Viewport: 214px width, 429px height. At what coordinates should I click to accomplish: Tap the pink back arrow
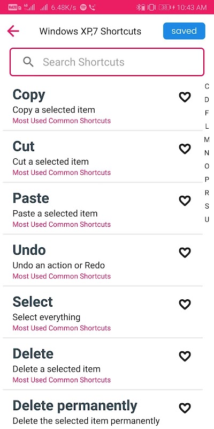click(x=13, y=31)
